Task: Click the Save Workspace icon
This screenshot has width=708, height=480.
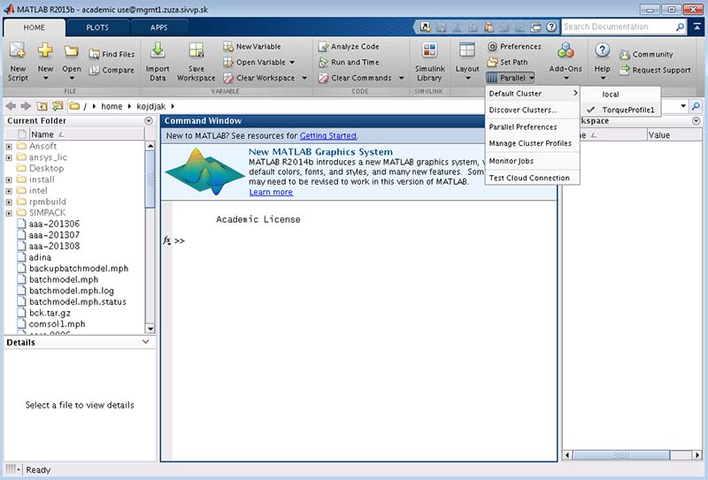Action: (x=196, y=53)
